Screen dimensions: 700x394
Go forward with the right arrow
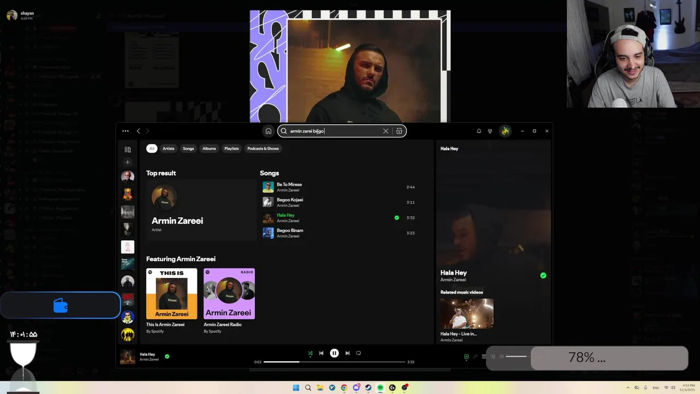tap(147, 131)
